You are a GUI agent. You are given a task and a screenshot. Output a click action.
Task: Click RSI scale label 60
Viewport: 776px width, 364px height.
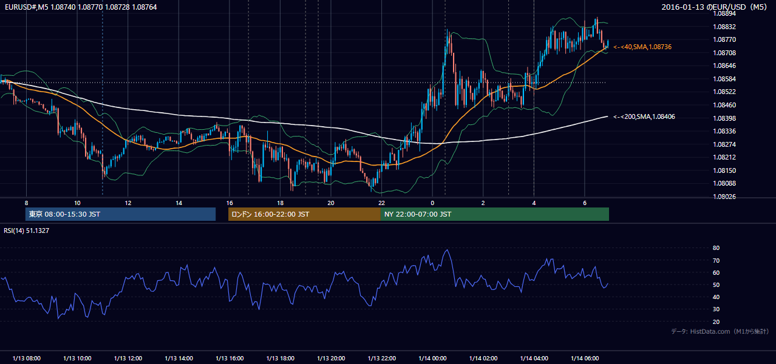(x=716, y=272)
